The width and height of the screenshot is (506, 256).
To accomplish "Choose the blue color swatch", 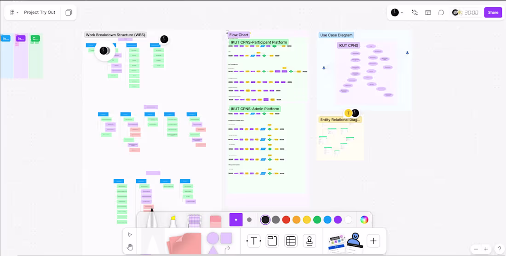I will (x=327, y=220).
